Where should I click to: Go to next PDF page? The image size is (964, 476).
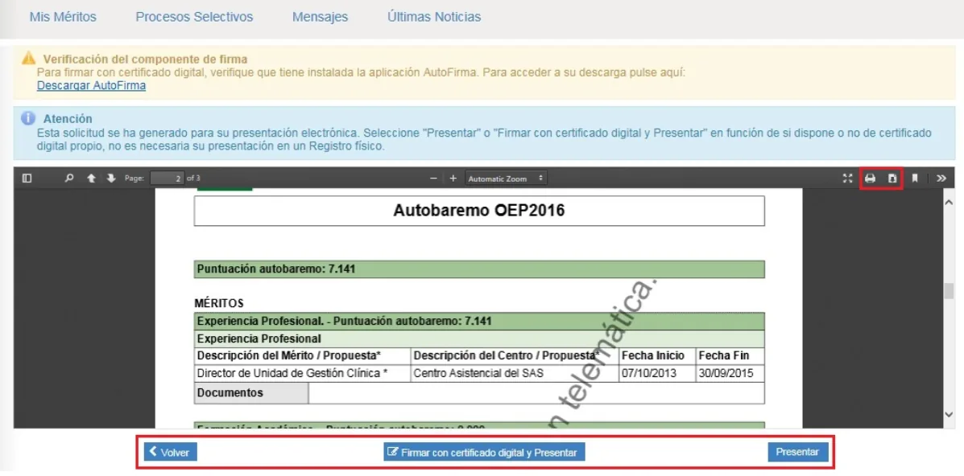[110, 178]
